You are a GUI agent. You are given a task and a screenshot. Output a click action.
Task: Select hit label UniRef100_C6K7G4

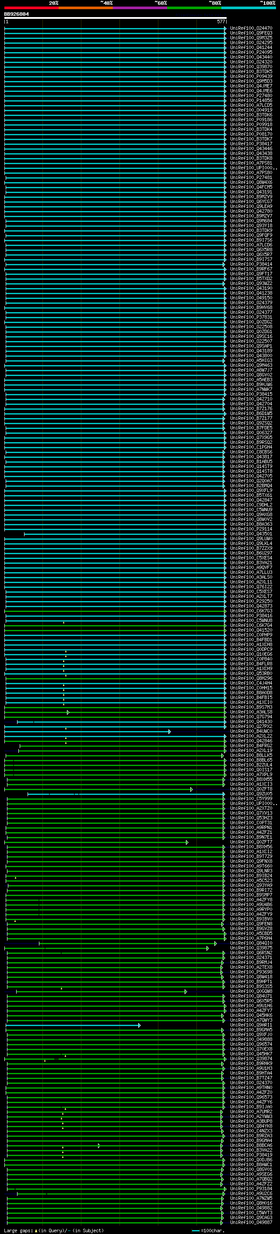click(251, 626)
